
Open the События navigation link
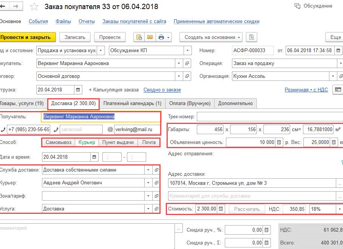coord(38,22)
